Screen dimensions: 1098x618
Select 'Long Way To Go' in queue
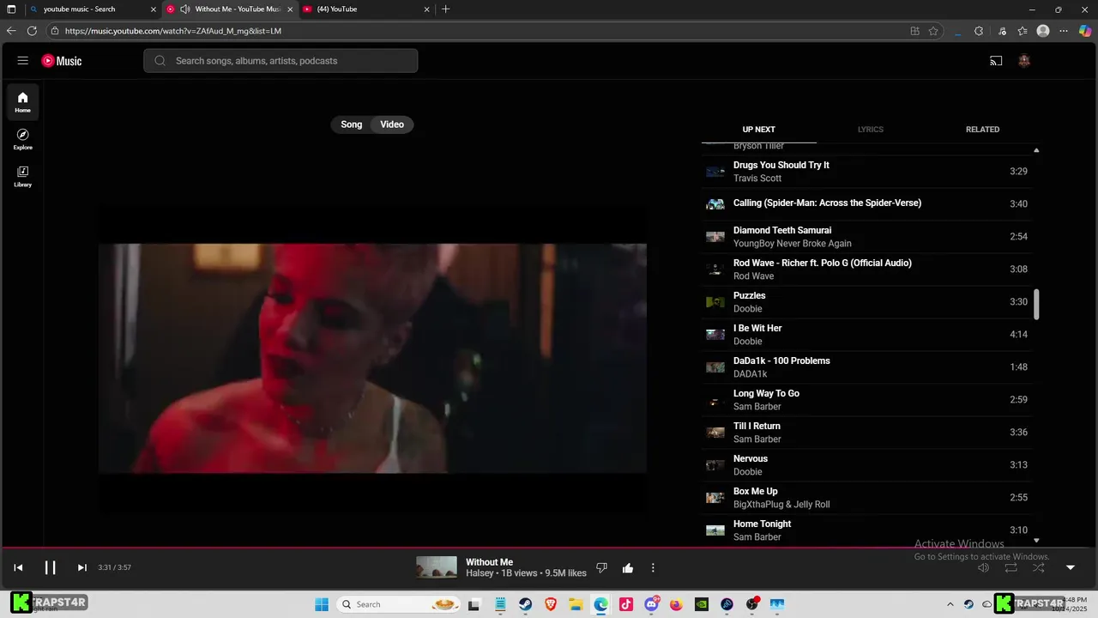pyautogui.click(x=866, y=400)
